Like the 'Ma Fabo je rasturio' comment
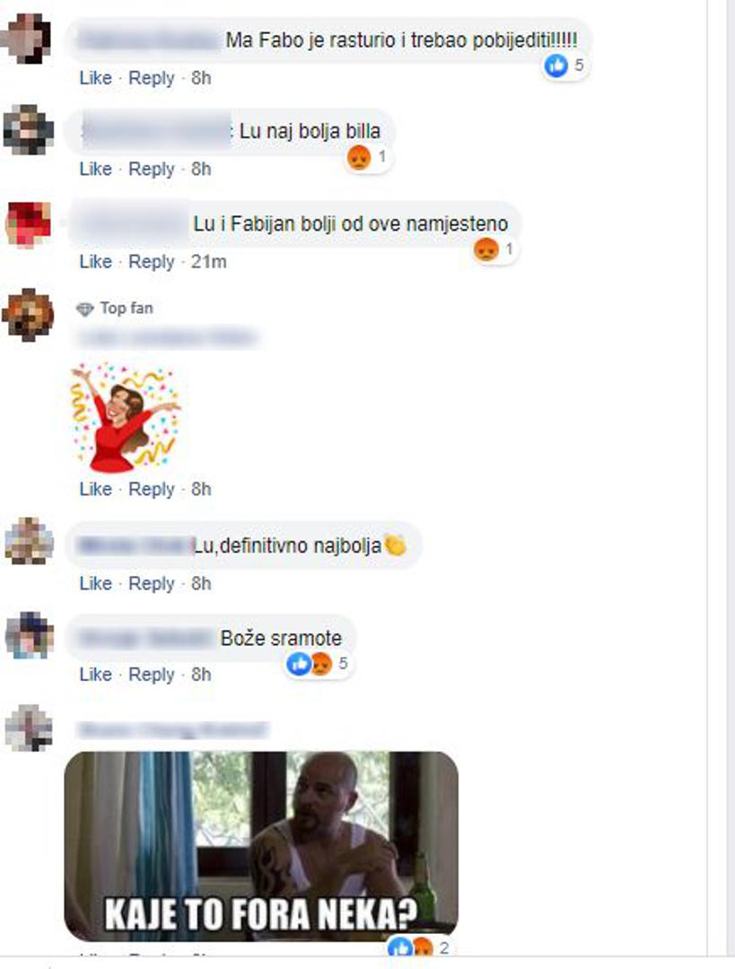Image resolution: width=735 pixels, height=969 pixels. pyautogui.click(x=95, y=78)
